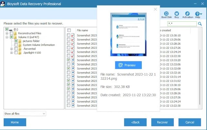Select the Reconstructed Files tree label
Image resolution: width=207 pixels, height=130 pixels.
coord(30,33)
